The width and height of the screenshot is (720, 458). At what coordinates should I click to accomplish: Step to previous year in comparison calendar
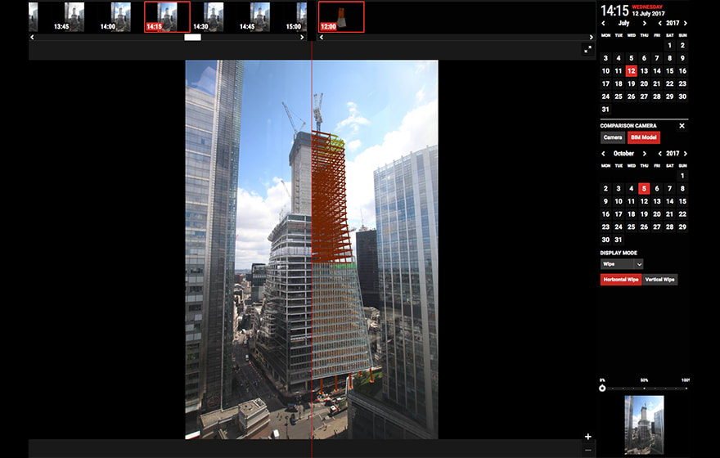(659, 153)
